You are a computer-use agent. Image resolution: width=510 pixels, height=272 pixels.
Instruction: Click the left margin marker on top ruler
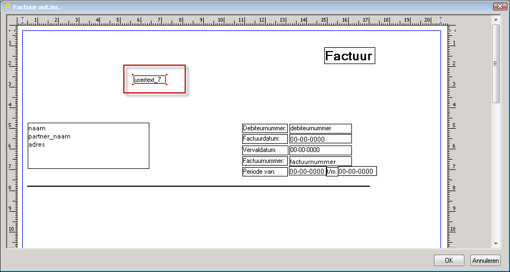click(x=22, y=20)
